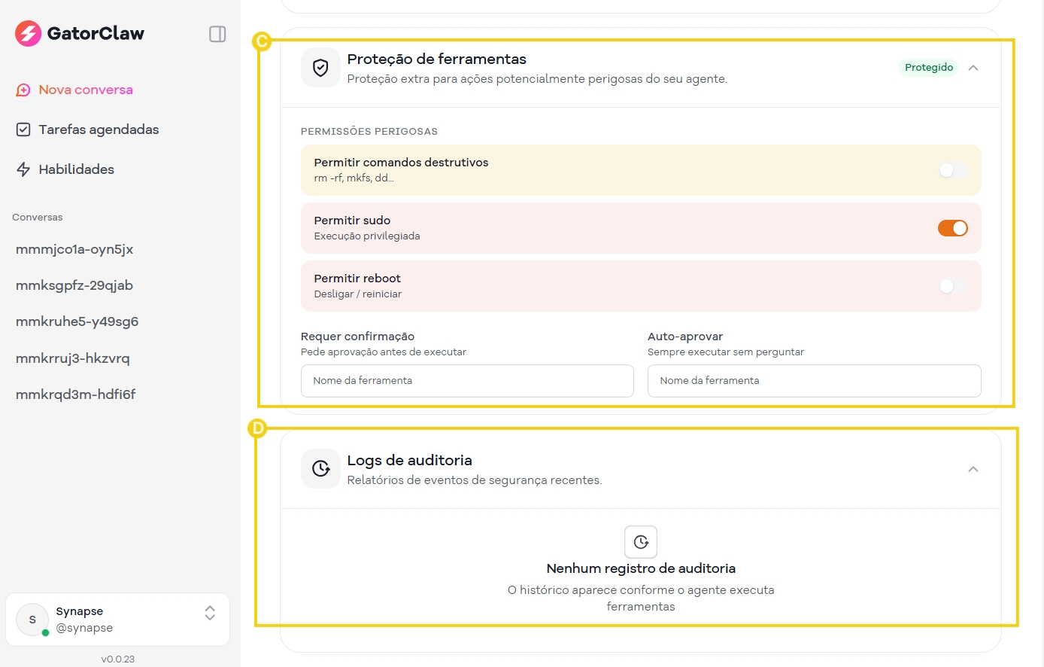Start a Nova conversa
The image size is (1044, 667).
pyautogui.click(x=86, y=90)
